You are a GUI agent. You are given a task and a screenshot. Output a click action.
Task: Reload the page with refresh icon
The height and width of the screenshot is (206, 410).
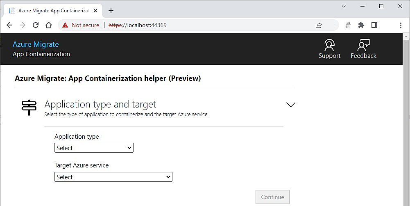tap(36, 25)
